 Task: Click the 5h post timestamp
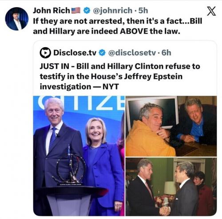[143, 11]
